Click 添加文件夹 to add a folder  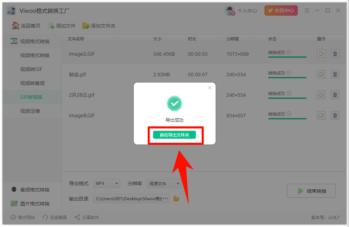tap(99, 26)
